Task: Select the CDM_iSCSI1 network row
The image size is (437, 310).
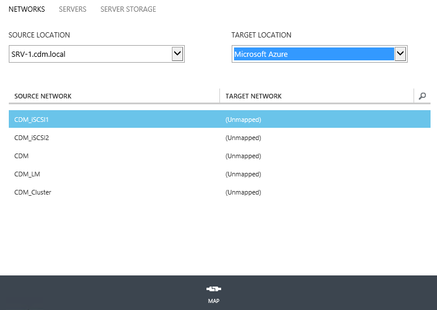Action: [x=32, y=120]
